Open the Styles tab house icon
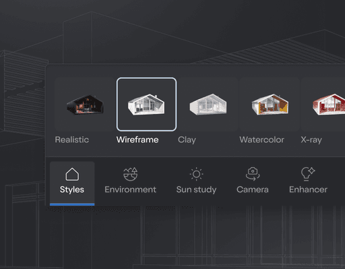345x269 pixels. click(72, 174)
